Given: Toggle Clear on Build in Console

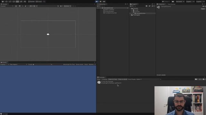Looking at the screenshot, I should pos(123,79).
